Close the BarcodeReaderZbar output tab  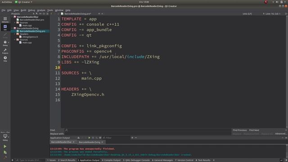[74, 142]
